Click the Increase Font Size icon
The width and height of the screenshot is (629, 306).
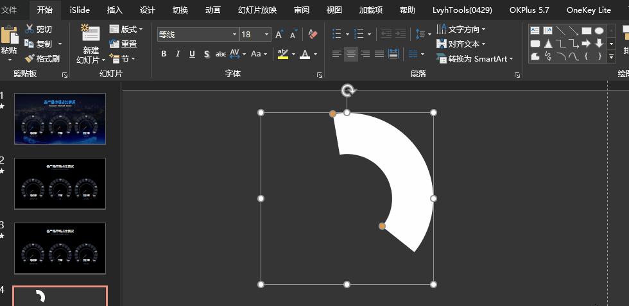click(x=279, y=34)
